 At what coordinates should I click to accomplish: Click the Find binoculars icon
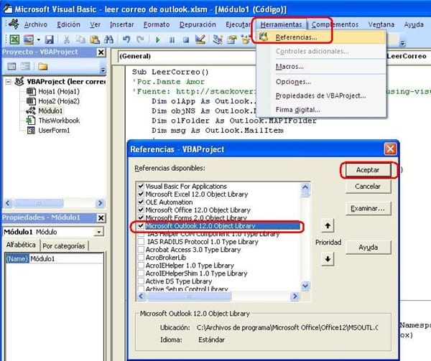point(108,39)
